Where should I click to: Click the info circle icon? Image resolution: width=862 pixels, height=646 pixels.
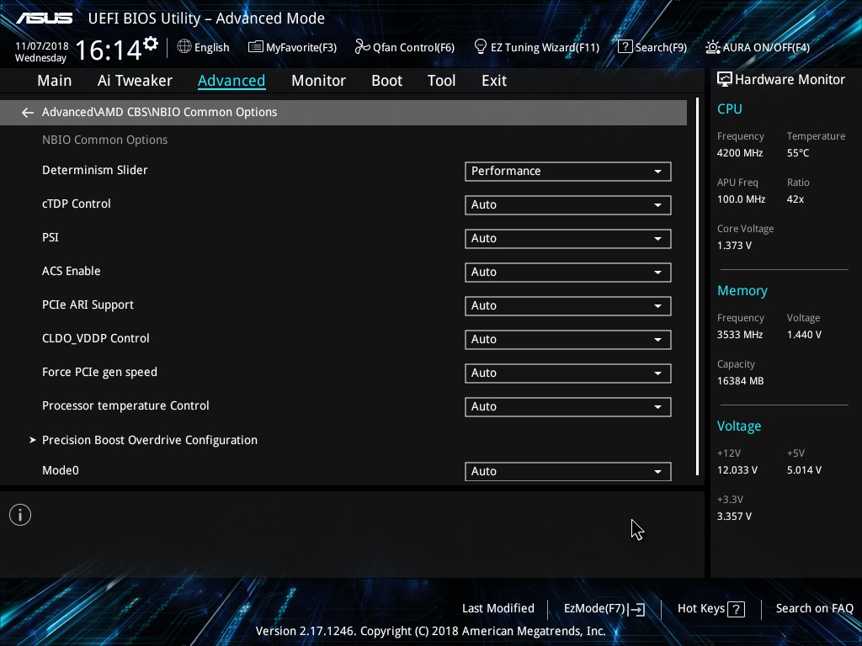(20, 515)
